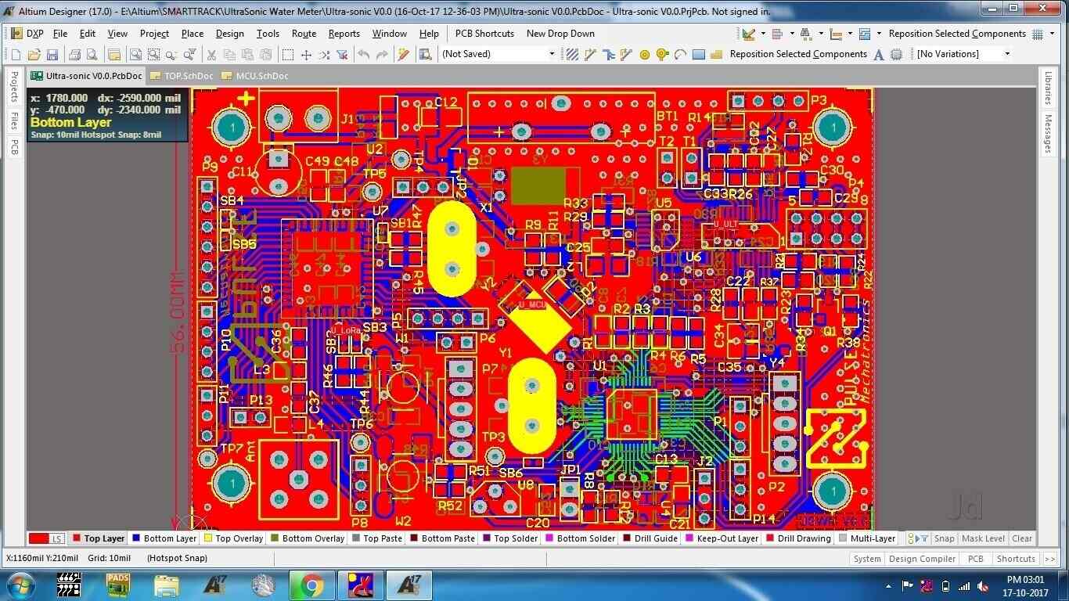Switch to the MCU.SchDoc tab
The height and width of the screenshot is (601, 1069).
(x=261, y=76)
